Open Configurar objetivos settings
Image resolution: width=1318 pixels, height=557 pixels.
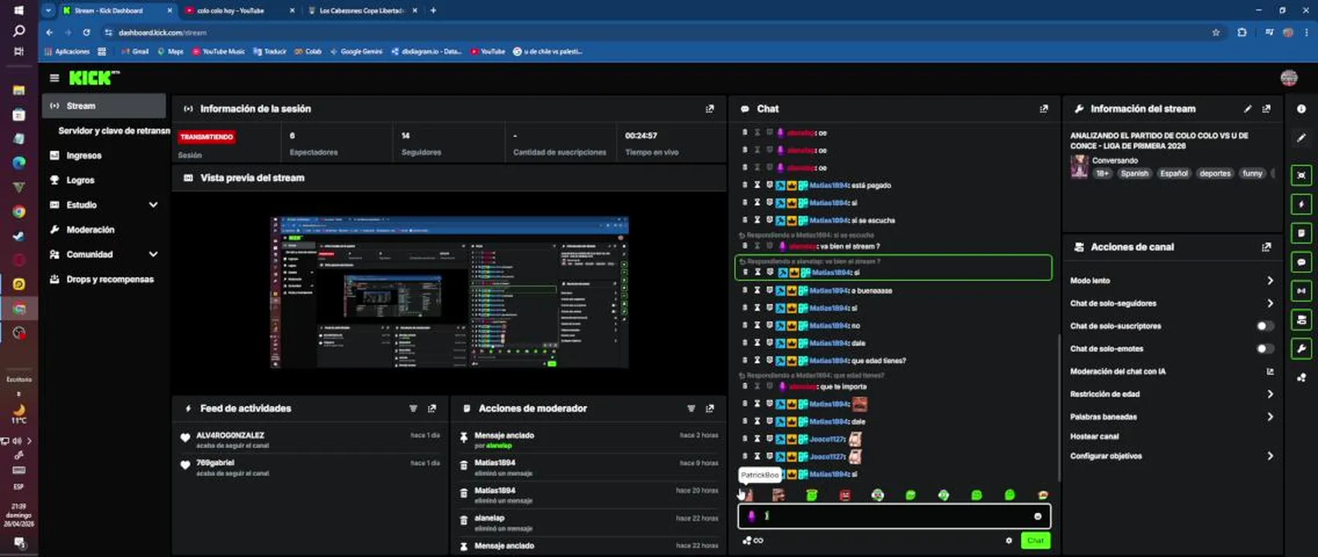click(x=1171, y=456)
